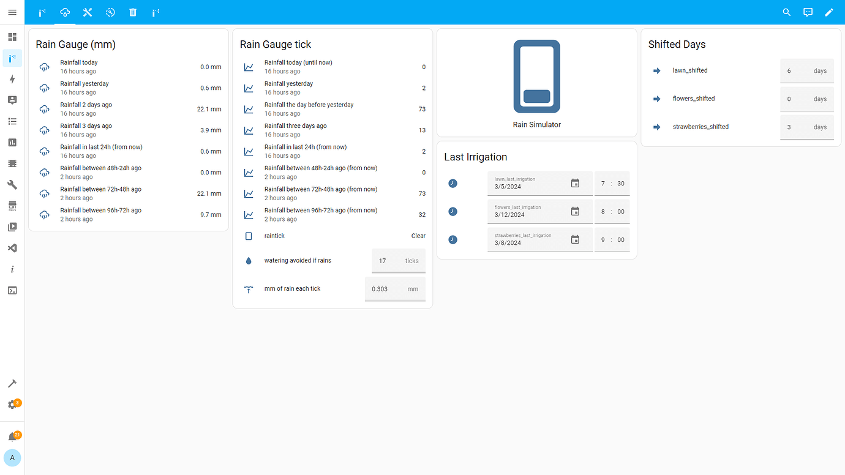Open the calendar picker for strawberries_last_irrigation
This screenshot has width=845, height=475.
[575, 239]
